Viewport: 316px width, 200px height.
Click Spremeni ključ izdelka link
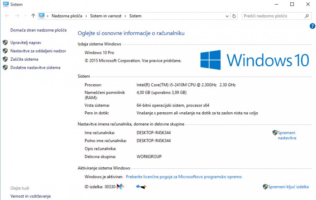click(288, 187)
